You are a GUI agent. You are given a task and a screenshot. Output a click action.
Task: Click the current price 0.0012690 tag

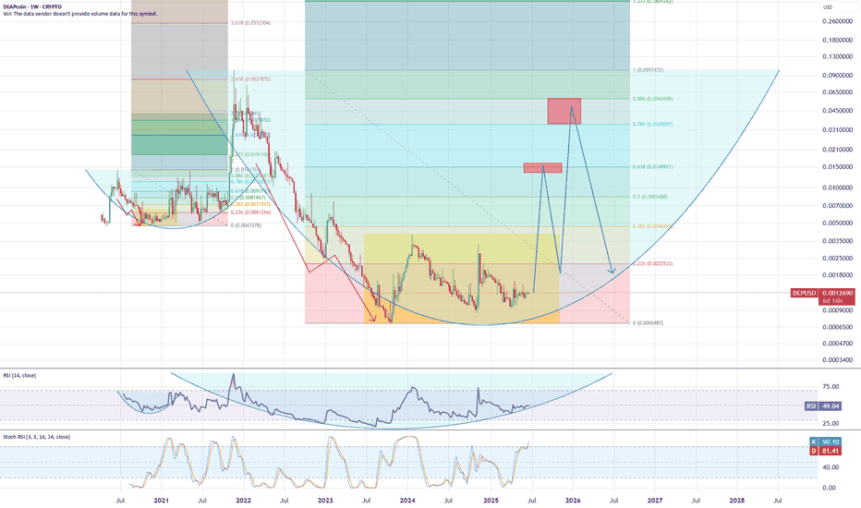(837, 294)
